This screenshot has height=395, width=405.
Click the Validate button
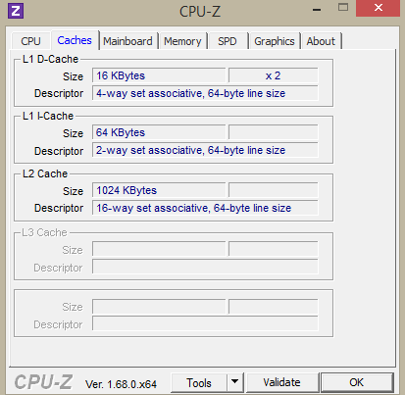tap(281, 382)
